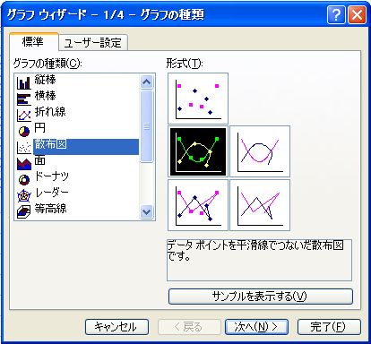Click the chart type list down arrow

146,211
